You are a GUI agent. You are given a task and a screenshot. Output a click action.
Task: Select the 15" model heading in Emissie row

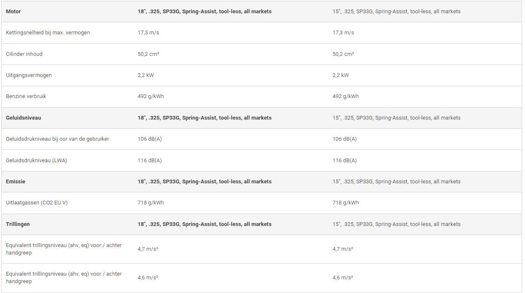coord(396,181)
